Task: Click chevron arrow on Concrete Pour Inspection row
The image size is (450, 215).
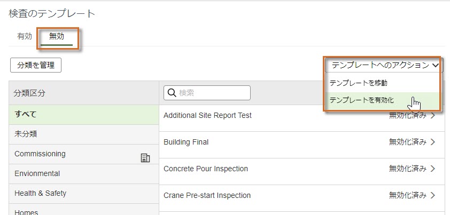Action: 433,169
